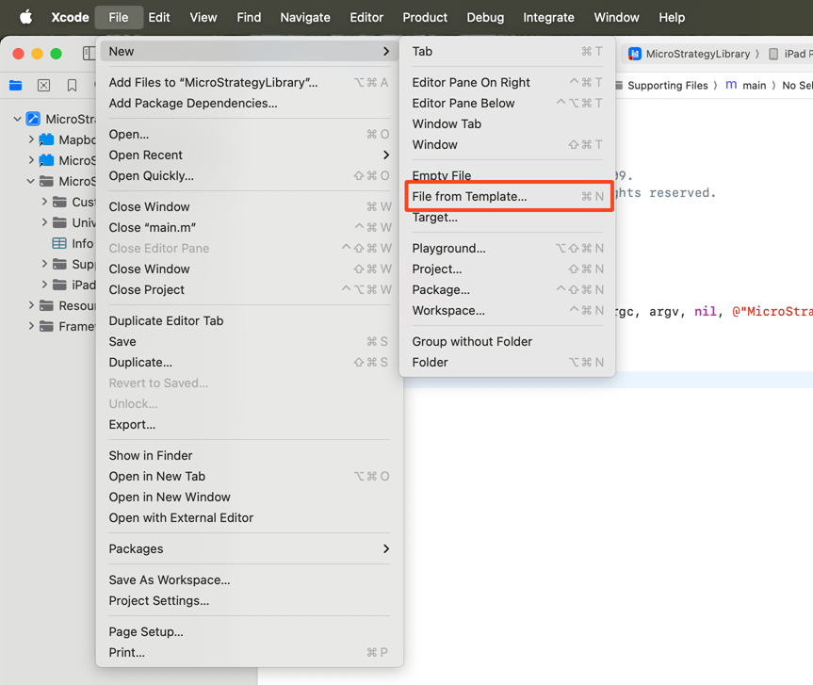The width and height of the screenshot is (813, 685).
Task: Select the MicroStr project icon in navigator
Action: [33, 119]
